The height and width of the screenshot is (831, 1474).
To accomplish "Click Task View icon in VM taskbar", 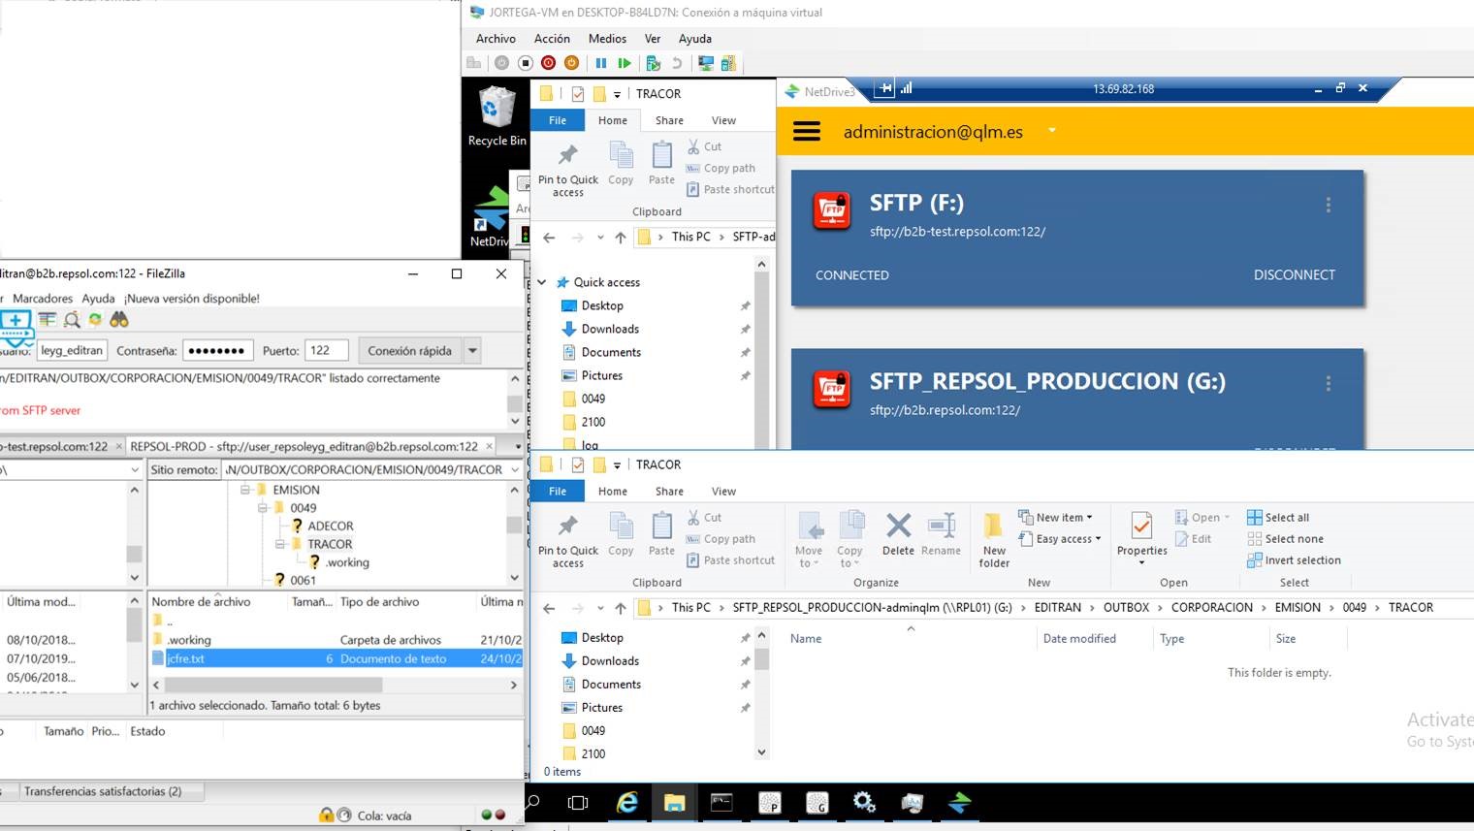I will [x=578, y=803].
